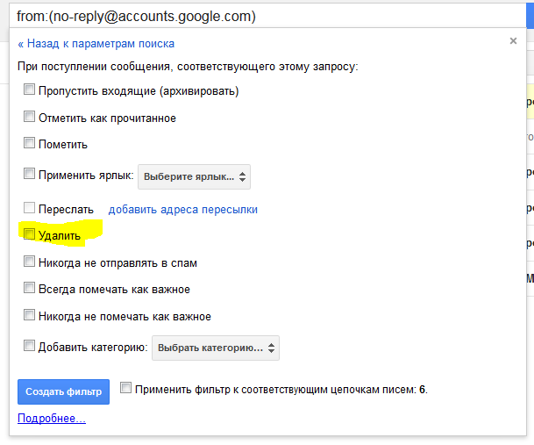
Task: Enable 'Никогда не отправлять в спам'
Action: pyautogui.click(x=30, y=262)
